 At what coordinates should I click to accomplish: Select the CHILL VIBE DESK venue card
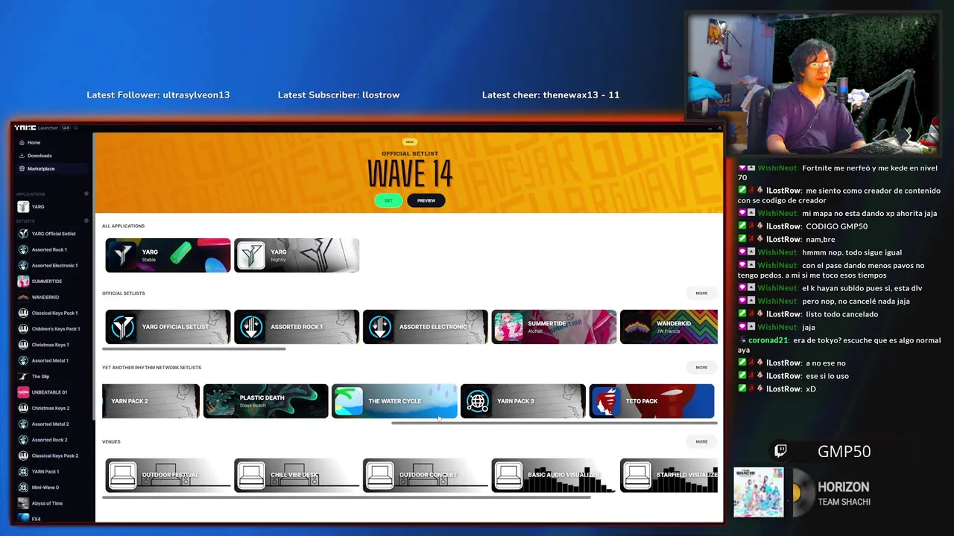(297, 475)
